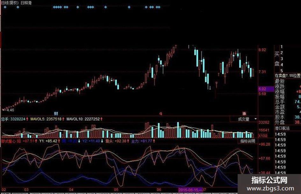
Task: Click the 涨 marker below the candlesticks
Action: (244, 113)
